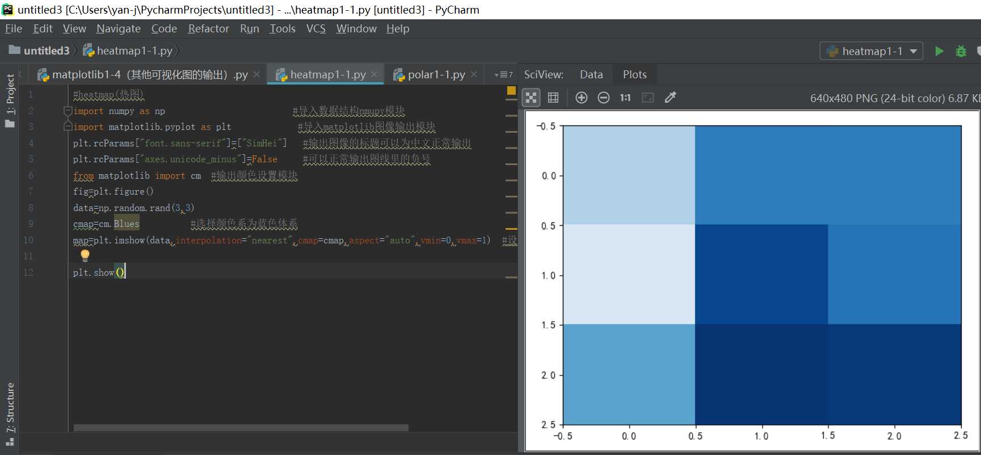Collapse the import block fold on line 2

(68, 111)
